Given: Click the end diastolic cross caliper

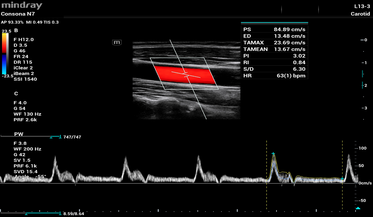Looking at the screenshot, I should point(342,179).
